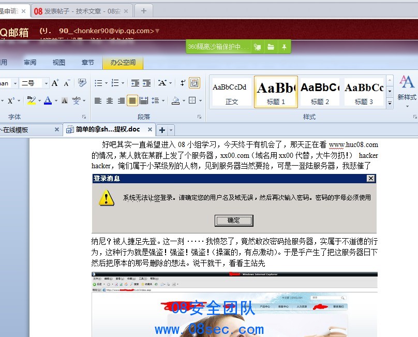Click the borders icon
The width and height of the screenshot is (418, 337).
tap(192, 100)
